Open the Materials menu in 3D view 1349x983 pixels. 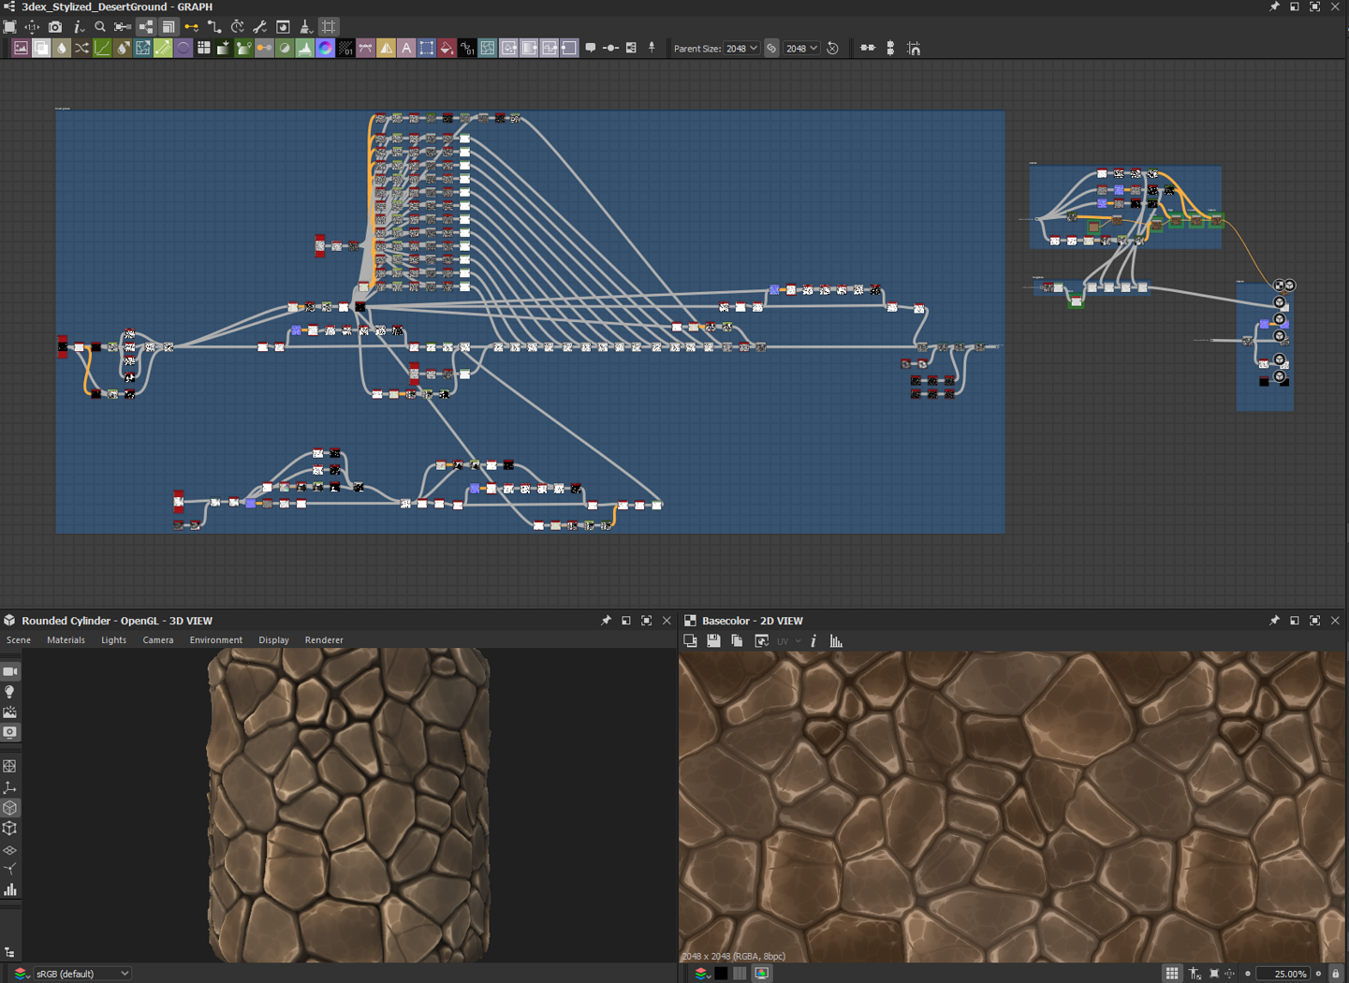click(x=66, y=640)
